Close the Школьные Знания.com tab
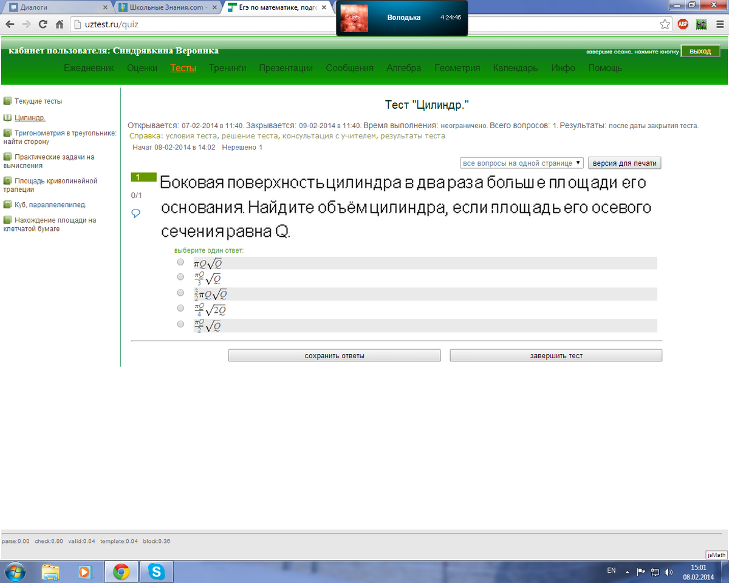The image size is (729, 583). pos(214,7)
